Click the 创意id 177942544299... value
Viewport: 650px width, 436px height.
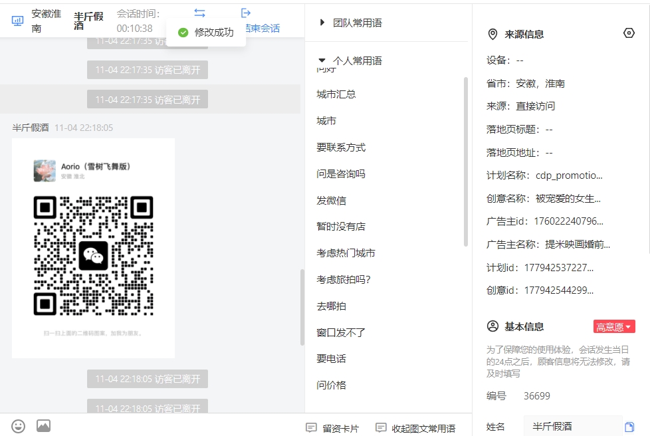pyautogui.click(x=559, y=290)
